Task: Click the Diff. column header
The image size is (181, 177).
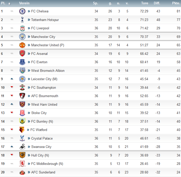Action: [157, 3]
